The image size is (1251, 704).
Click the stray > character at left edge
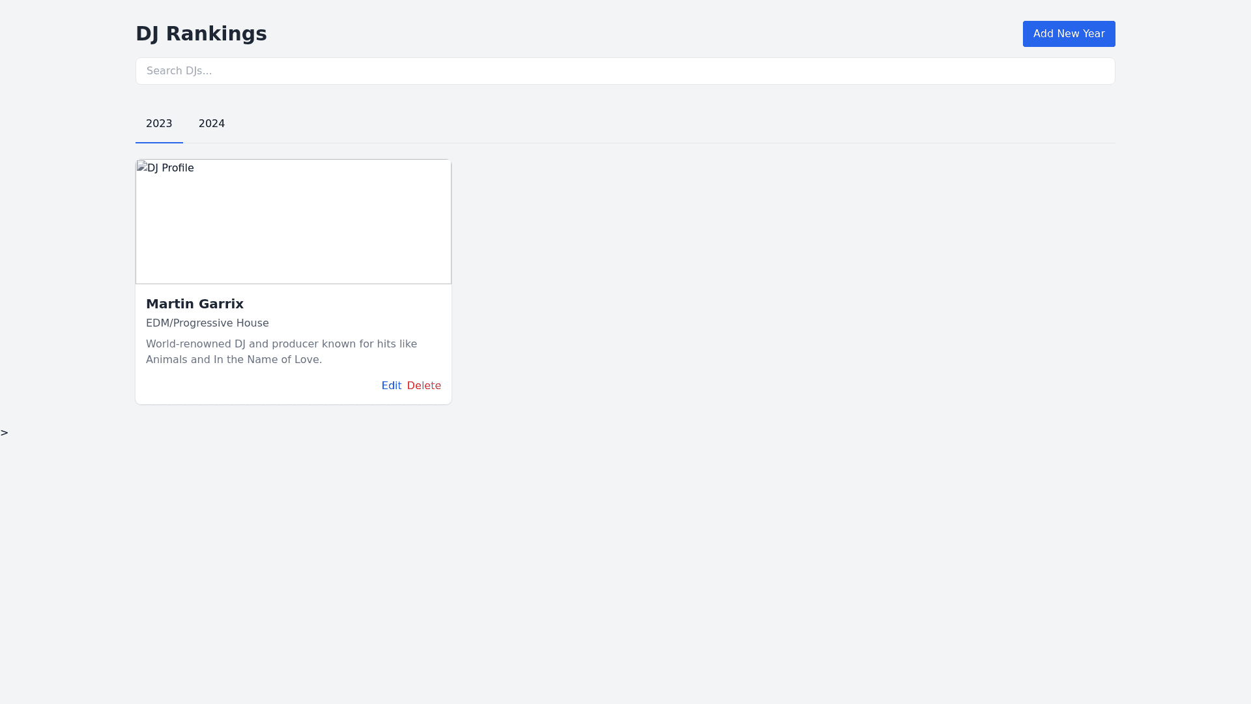5,433
